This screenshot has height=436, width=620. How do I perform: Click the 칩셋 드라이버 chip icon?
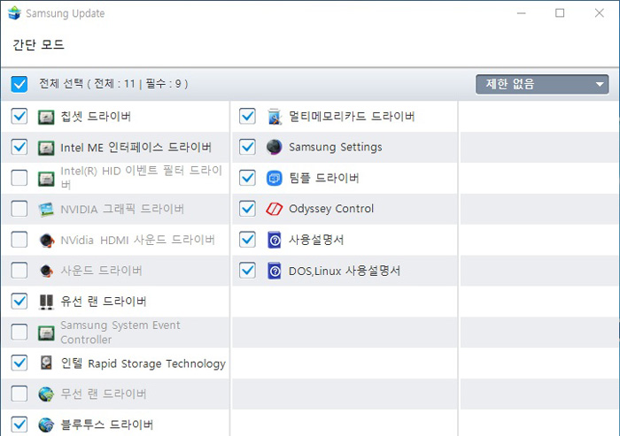(46, 117)
